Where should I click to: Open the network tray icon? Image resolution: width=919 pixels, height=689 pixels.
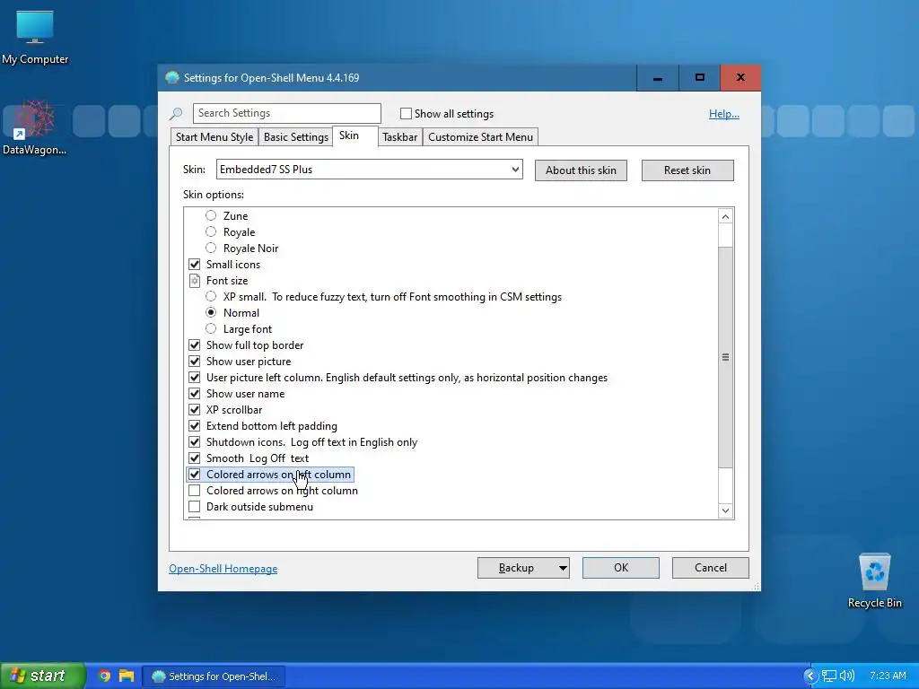point(828,676)
